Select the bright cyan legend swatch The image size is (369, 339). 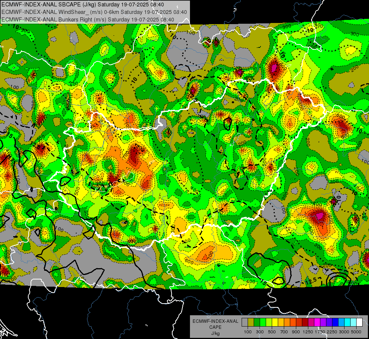348,322
